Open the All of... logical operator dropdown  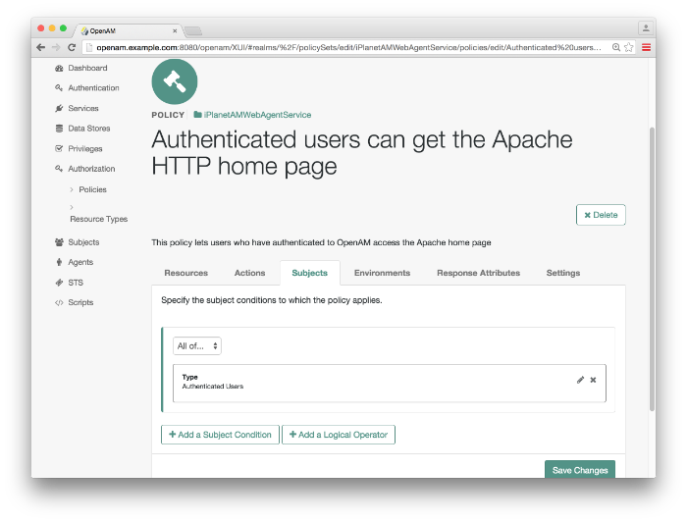[x=197, y=346]
